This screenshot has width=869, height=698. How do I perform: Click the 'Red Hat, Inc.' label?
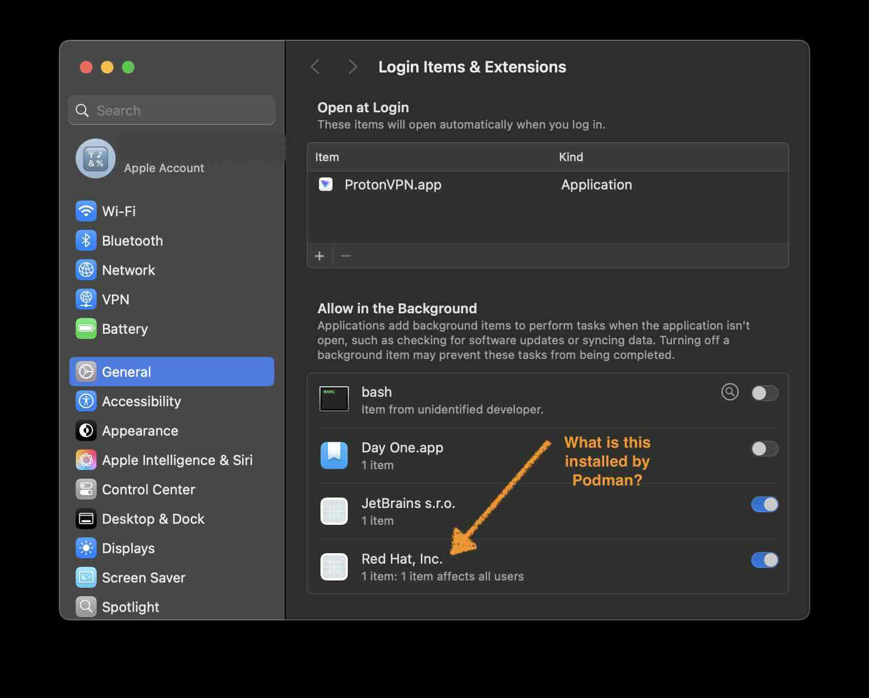[402, 559]
